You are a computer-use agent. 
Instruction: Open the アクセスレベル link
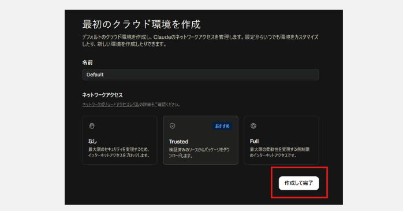point(128,105)
